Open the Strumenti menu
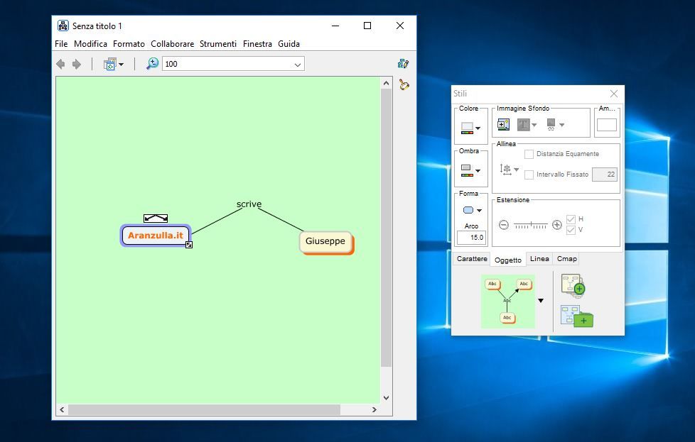695x442 pixels. point(218,44)
